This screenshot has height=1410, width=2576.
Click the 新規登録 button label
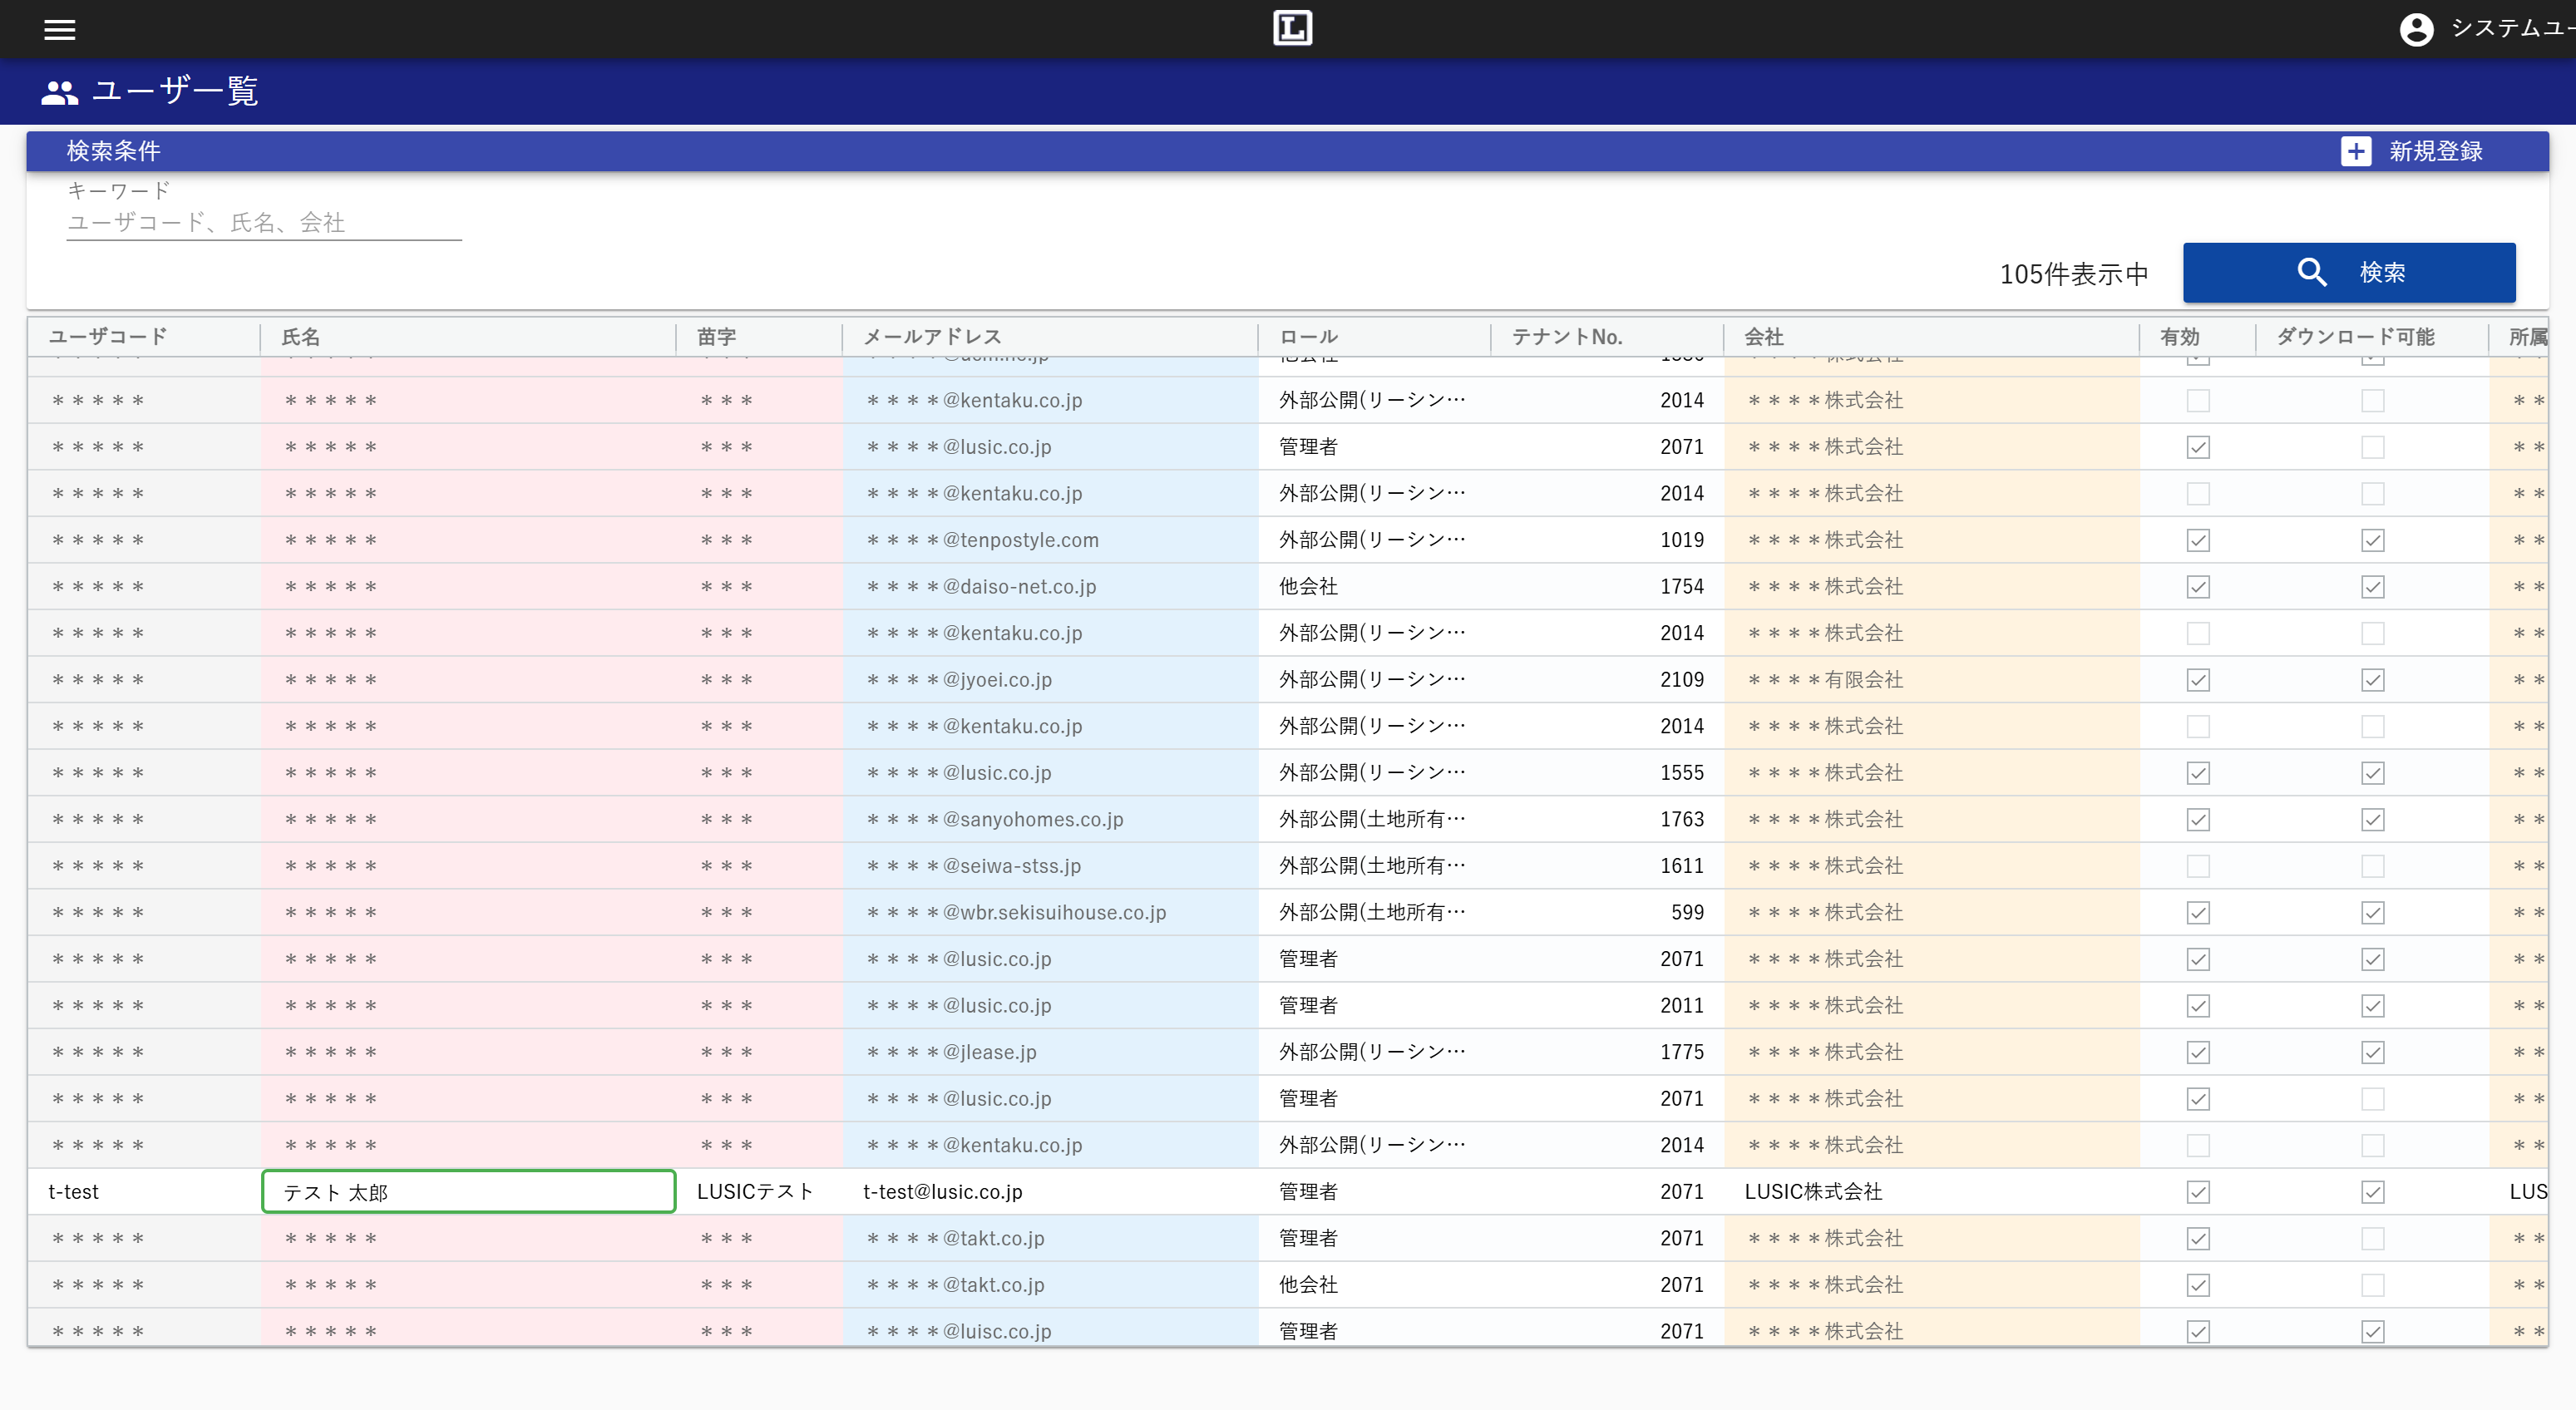pyautogui.click(x=2435, y=151)
